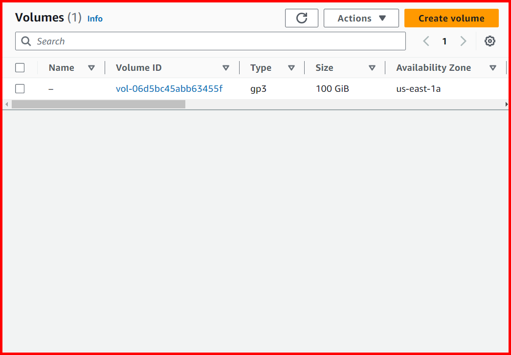Go to next page chevron
511x355 pixels.
pyautogui.click(x=463, y=41)
